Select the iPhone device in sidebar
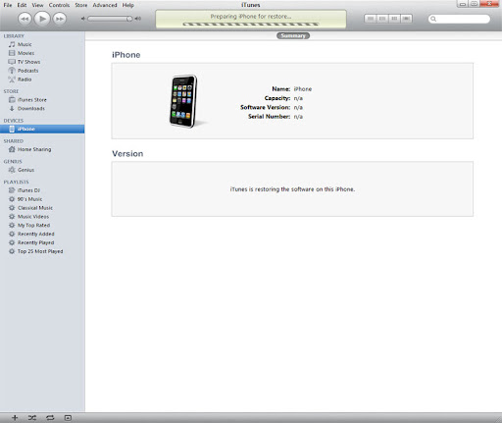 coord(42,129)
